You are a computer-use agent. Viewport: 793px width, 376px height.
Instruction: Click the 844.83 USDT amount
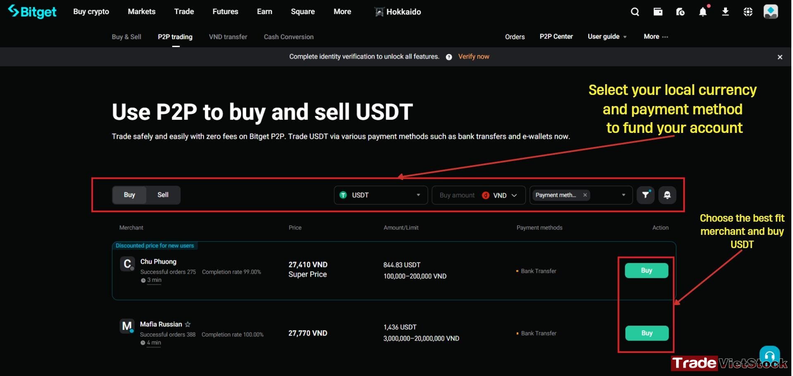click(402, 265)
